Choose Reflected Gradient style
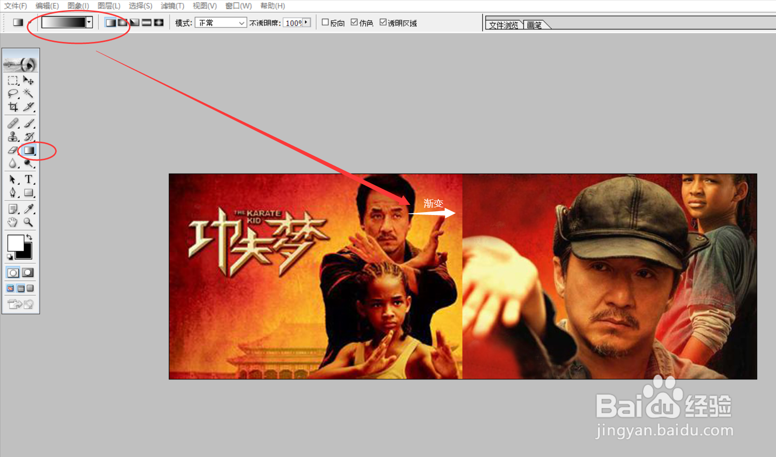776x457 pixels. pos(147,23)
